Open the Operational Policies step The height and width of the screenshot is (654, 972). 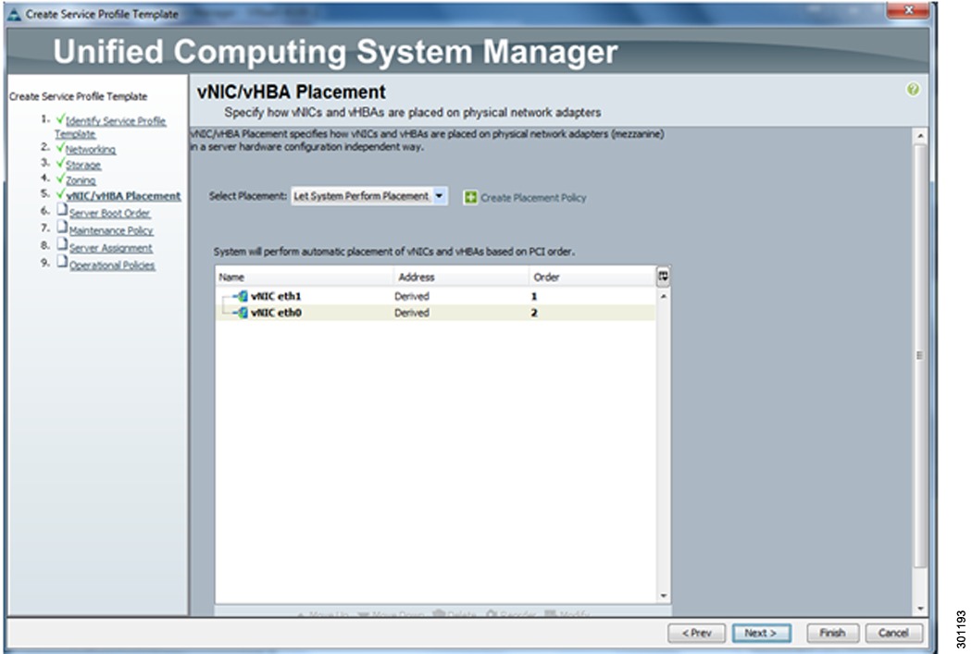coord(112,265)
